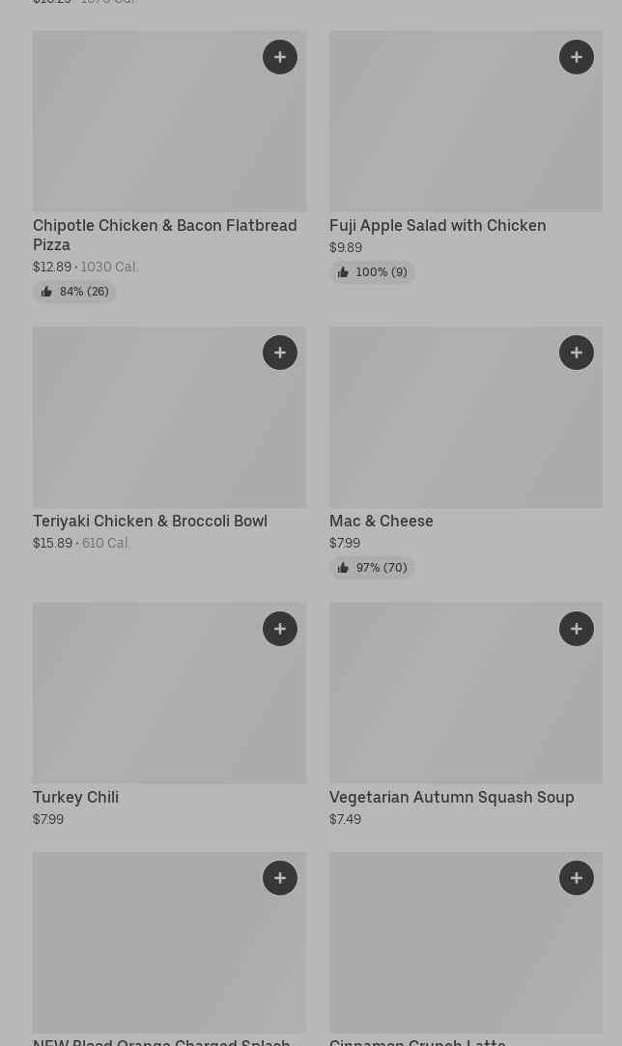Add Teriyaki Chicken & Broccoli Bowl to order

(x=280, y=353)
